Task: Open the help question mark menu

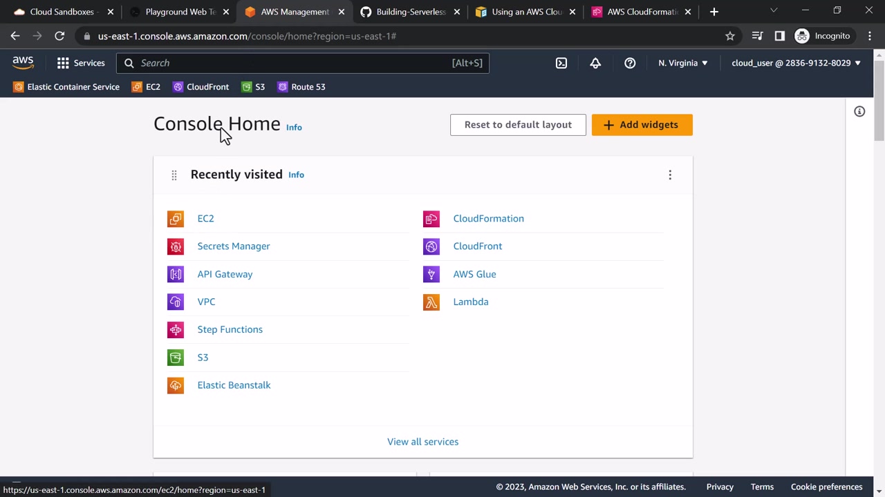Action: (x=630, y=63)
